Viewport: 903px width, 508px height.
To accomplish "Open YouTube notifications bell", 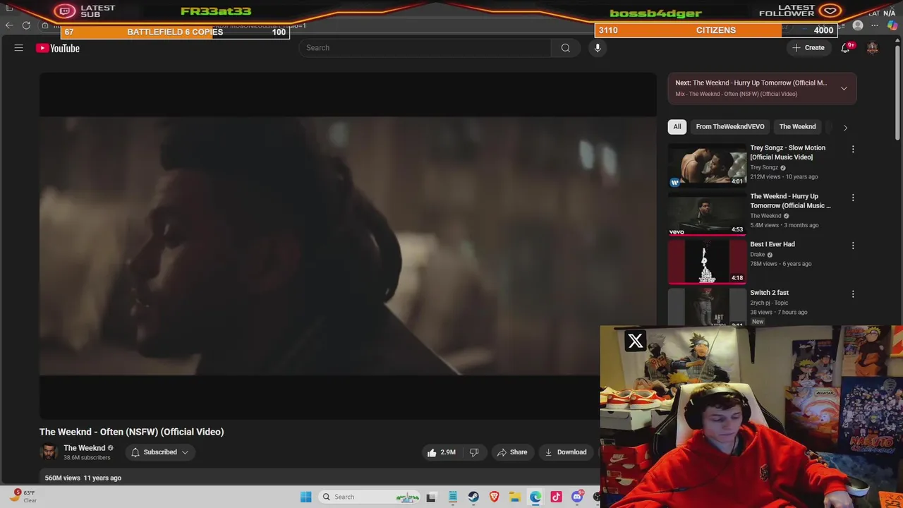I will pos(845,48).
